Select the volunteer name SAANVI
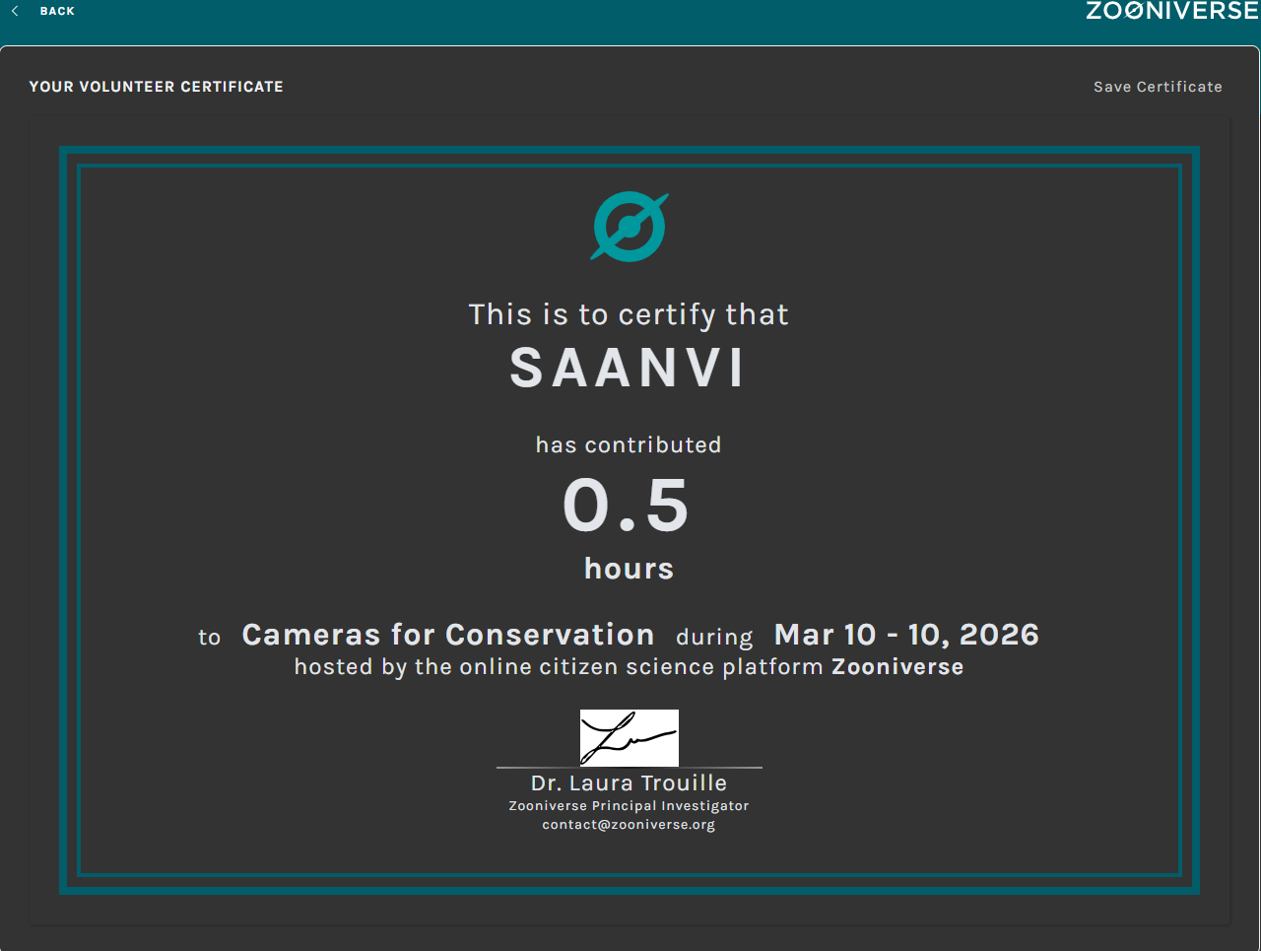Screen dimensions: 1261x951 [x=628, y=369]
